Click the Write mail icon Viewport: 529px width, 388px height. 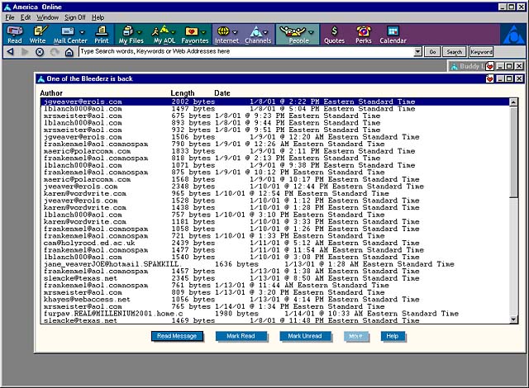point(37,35)
